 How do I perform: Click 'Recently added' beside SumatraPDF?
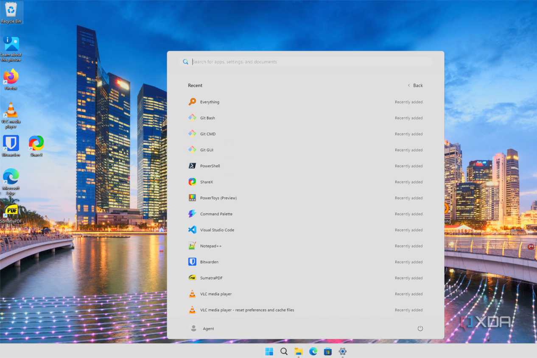coord(408,278)
